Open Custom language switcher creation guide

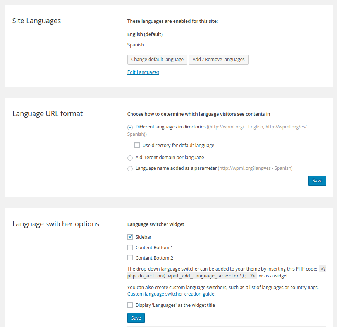click(171, 294)
